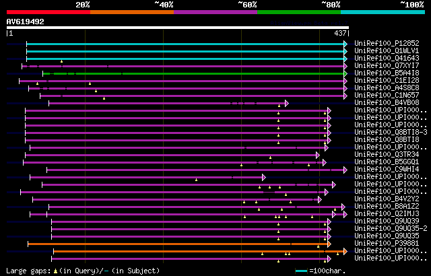Click the purple arrowhead ending the B8A1Z2 alignment

343,207
